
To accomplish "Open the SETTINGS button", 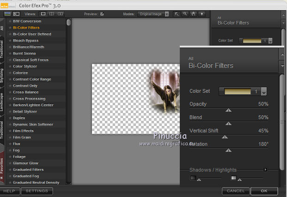I will (37, 191).
